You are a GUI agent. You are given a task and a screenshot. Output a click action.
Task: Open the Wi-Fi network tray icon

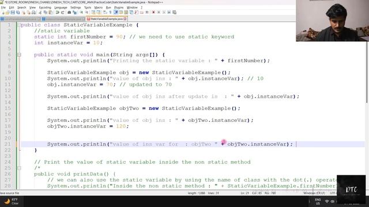327,201
